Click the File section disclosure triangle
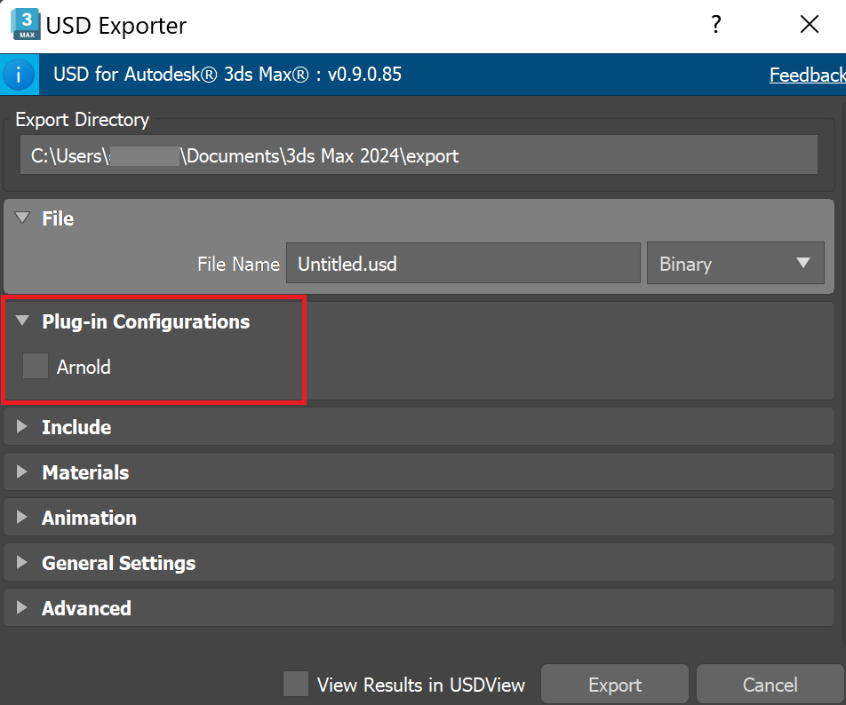The width and height of the screenshot is (846, 705). (x=21, y=218)
